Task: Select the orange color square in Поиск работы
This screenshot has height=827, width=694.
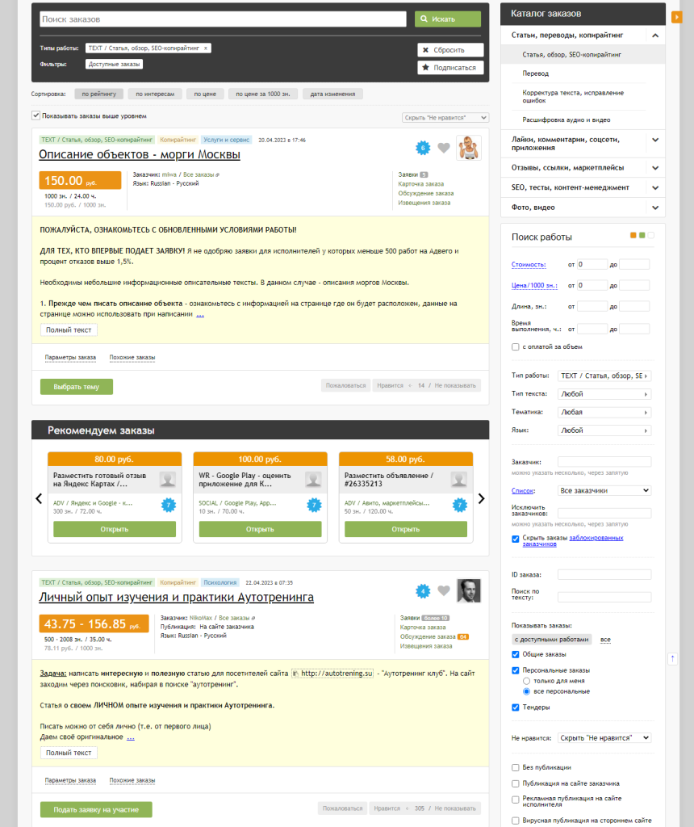Action: pyautogui.click(x=633, y=236)
